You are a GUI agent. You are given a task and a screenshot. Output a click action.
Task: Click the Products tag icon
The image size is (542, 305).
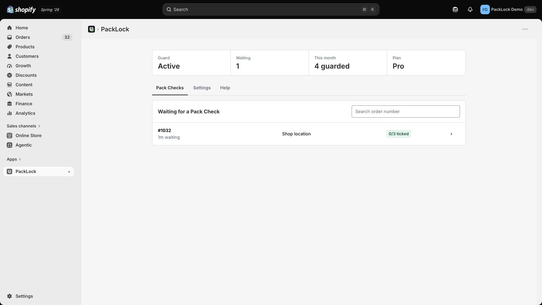[9, 47]
